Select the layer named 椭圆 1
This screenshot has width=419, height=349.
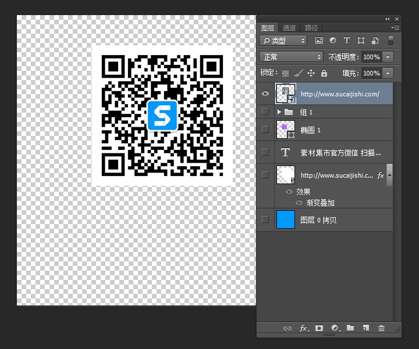click(311, 130)
